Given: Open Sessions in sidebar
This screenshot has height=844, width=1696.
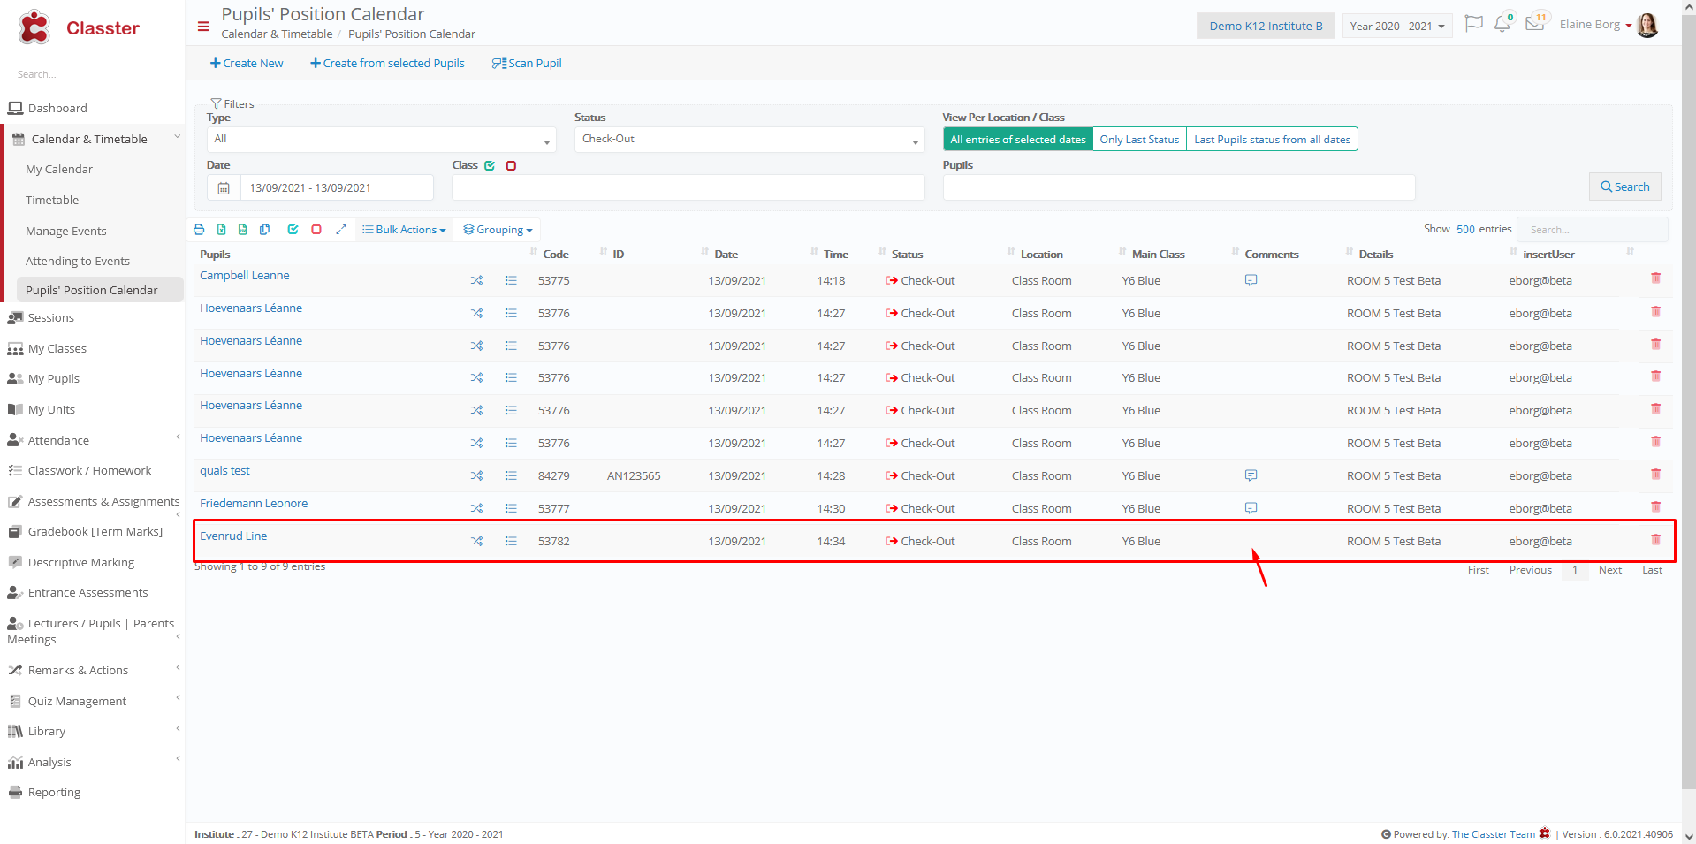Looking at the screenshot, I should (x=51, y=318).
